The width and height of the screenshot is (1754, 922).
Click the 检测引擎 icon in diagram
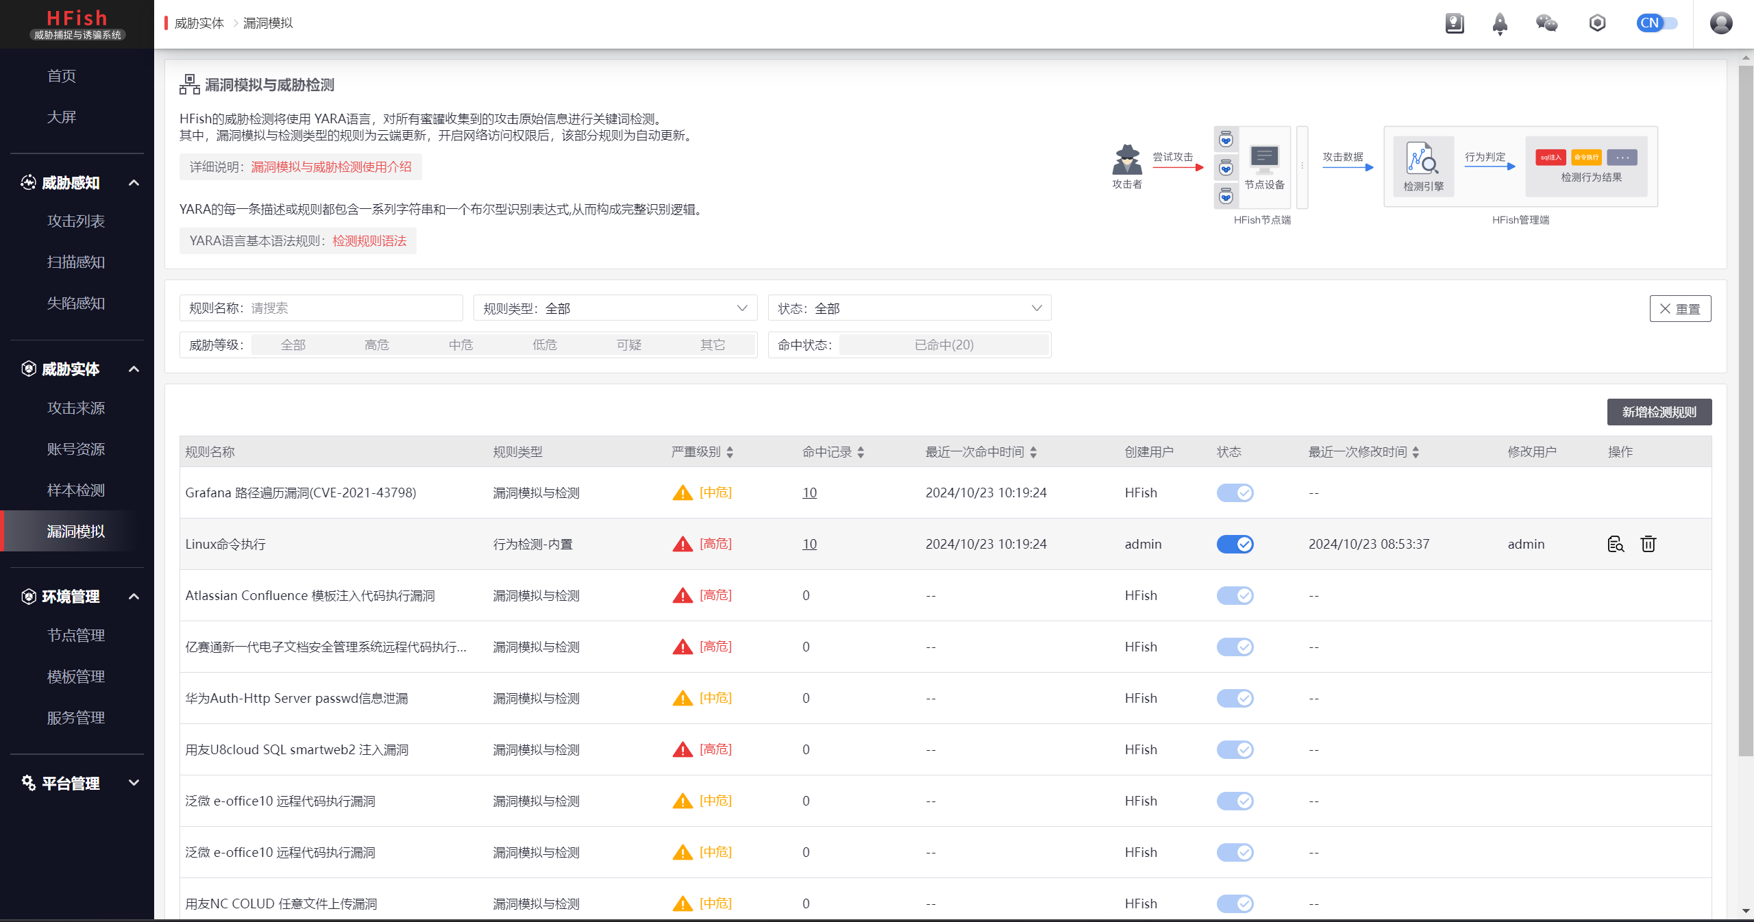click(1422, 158)
